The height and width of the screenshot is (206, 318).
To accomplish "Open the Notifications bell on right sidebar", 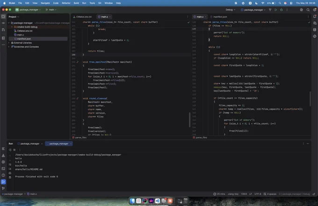I will pos(315,16).
